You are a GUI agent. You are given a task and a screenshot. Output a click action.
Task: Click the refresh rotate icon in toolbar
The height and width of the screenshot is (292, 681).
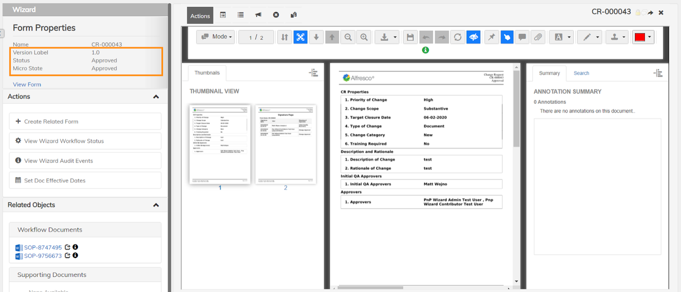(x=458, y=37)
